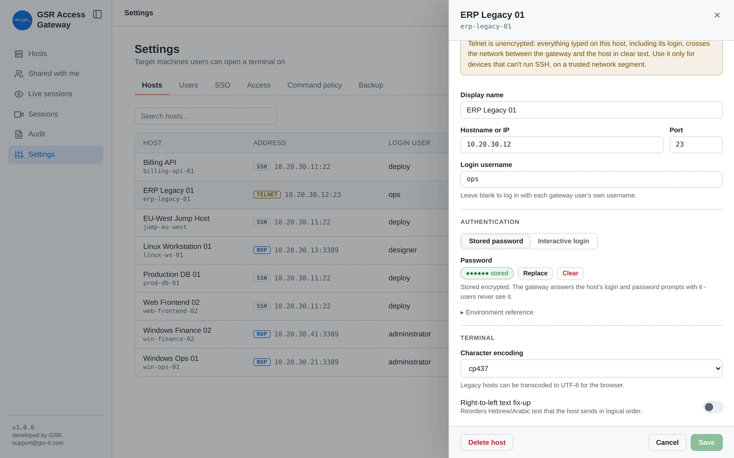Edit the Port field

click(x=696, y=145)
